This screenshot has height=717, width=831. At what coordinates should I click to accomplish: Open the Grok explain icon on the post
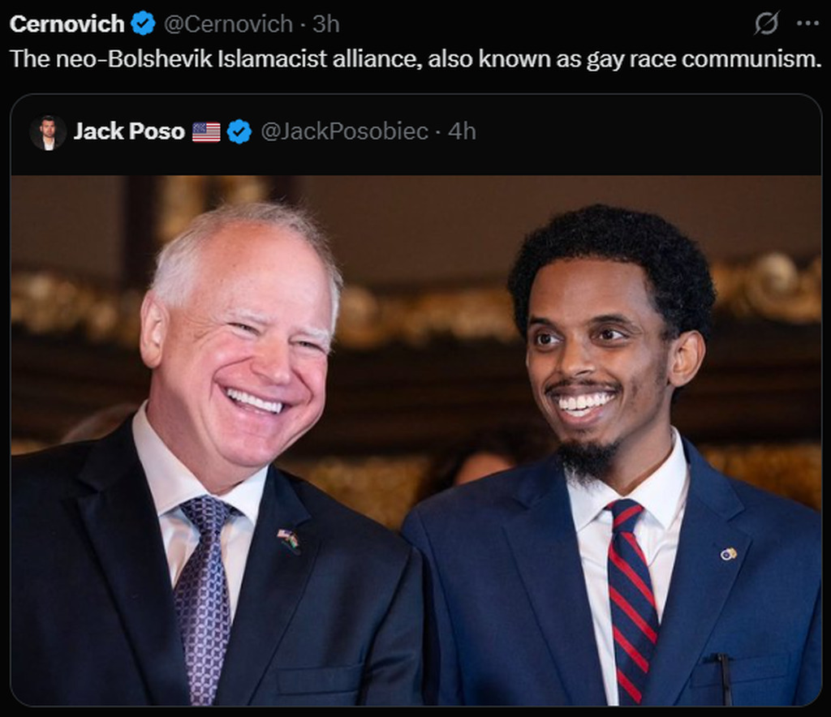(766, 24)
